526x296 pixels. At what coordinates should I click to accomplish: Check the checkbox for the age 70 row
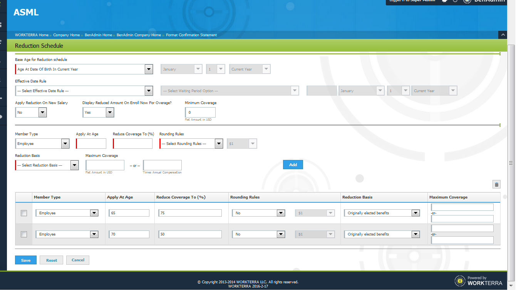(x=24, y=234)
